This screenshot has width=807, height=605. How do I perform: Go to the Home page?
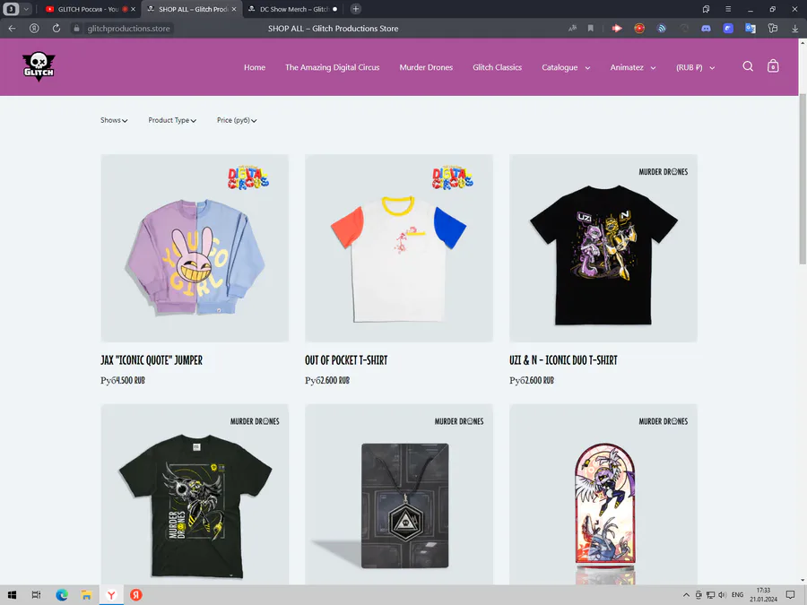pos(255,67)
